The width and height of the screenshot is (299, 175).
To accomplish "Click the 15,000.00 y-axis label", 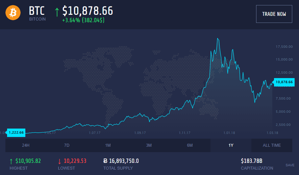I will point(284,60).
